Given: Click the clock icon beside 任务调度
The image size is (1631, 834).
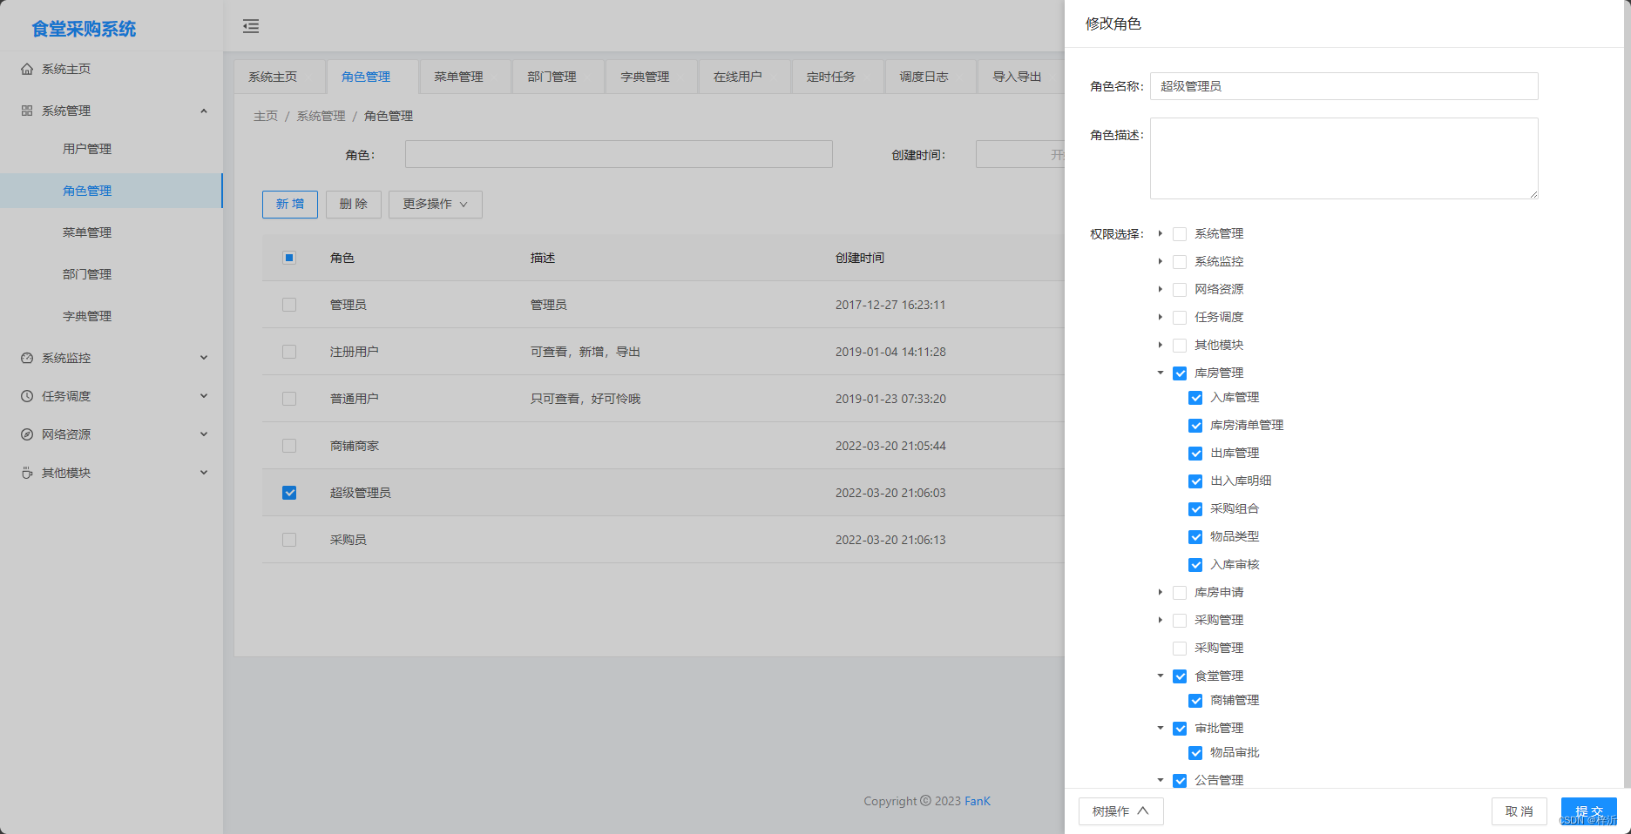Looking at the screenshot, I should [x=27, y=396].
